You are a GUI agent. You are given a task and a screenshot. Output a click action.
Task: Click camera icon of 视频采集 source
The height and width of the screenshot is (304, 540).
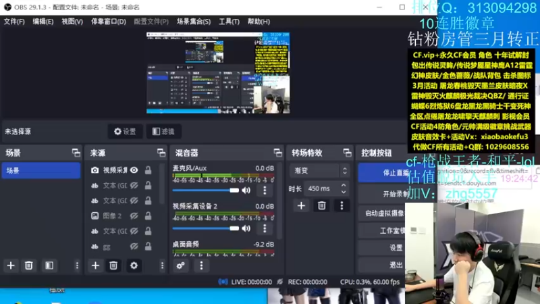[x=94, y=170]
